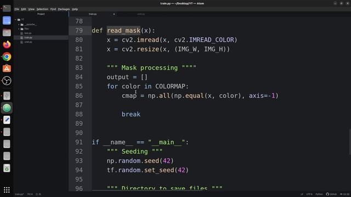Open the Help menu

pos(75,9)
